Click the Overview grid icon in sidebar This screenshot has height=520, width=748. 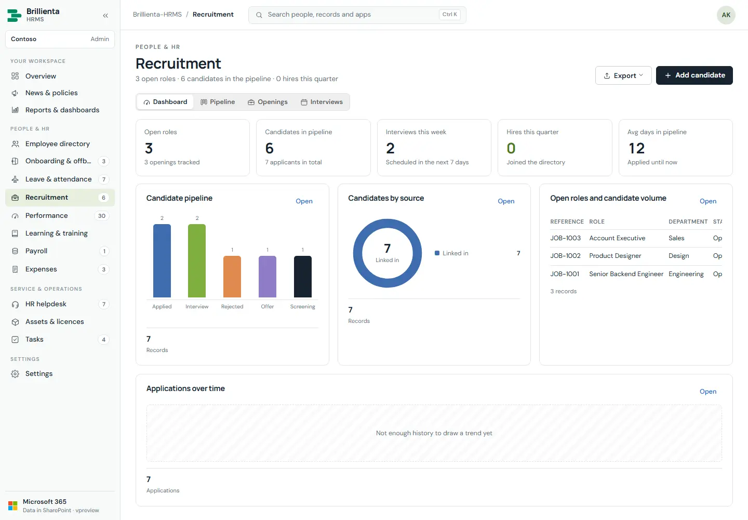(15, 76)
